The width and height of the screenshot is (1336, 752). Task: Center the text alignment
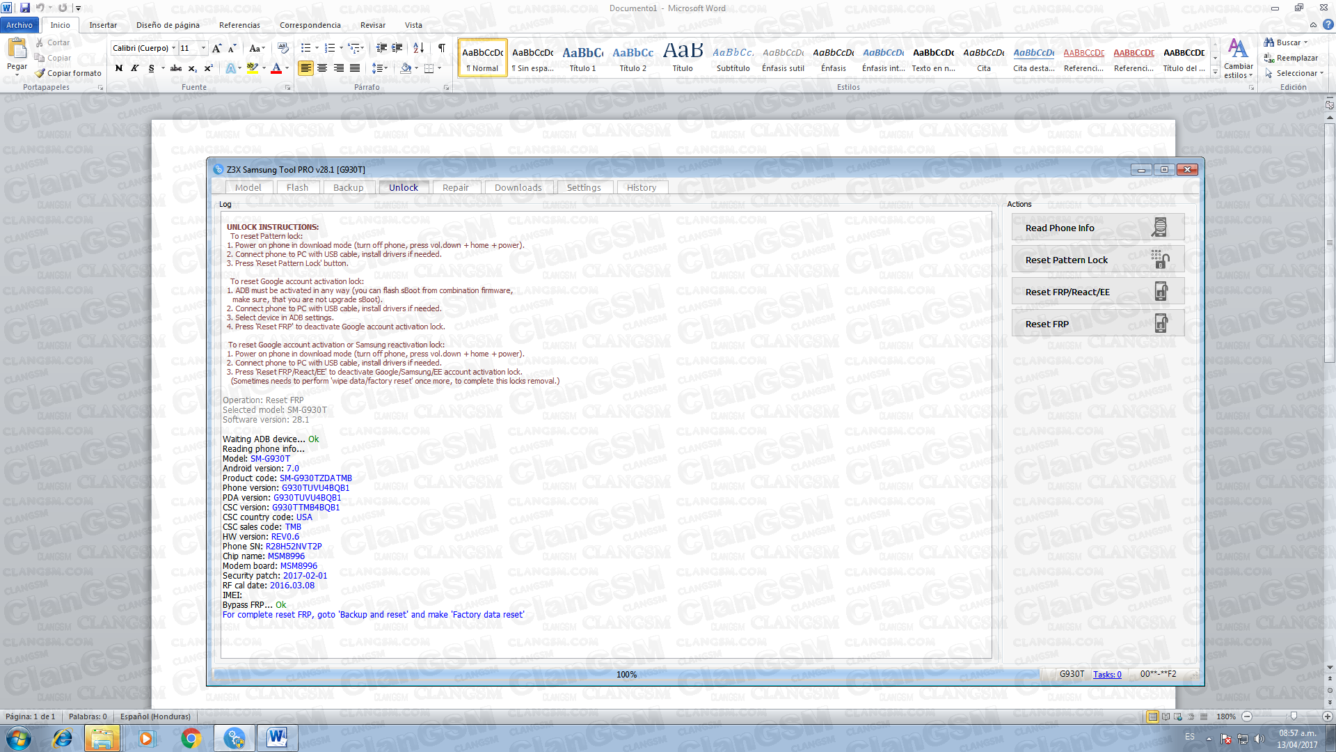[x=322, y=68]
